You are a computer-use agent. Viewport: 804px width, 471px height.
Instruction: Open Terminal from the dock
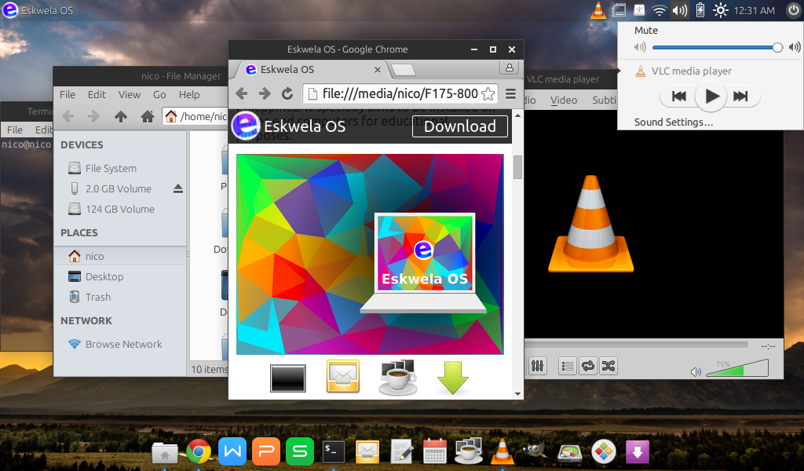point(333,451)
